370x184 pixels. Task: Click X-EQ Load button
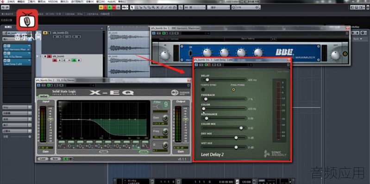(x=43, y=159)
